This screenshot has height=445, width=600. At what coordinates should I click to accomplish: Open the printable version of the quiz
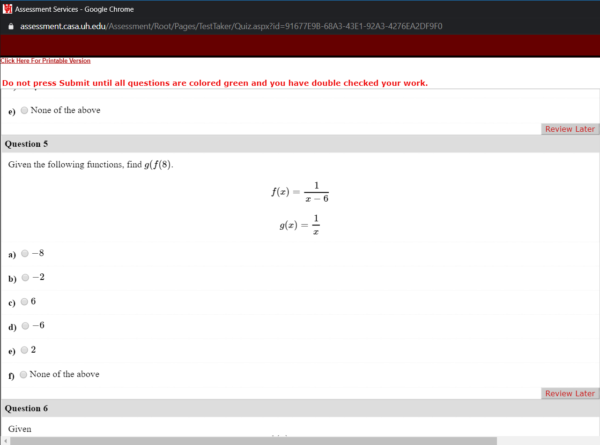[45, 60]
